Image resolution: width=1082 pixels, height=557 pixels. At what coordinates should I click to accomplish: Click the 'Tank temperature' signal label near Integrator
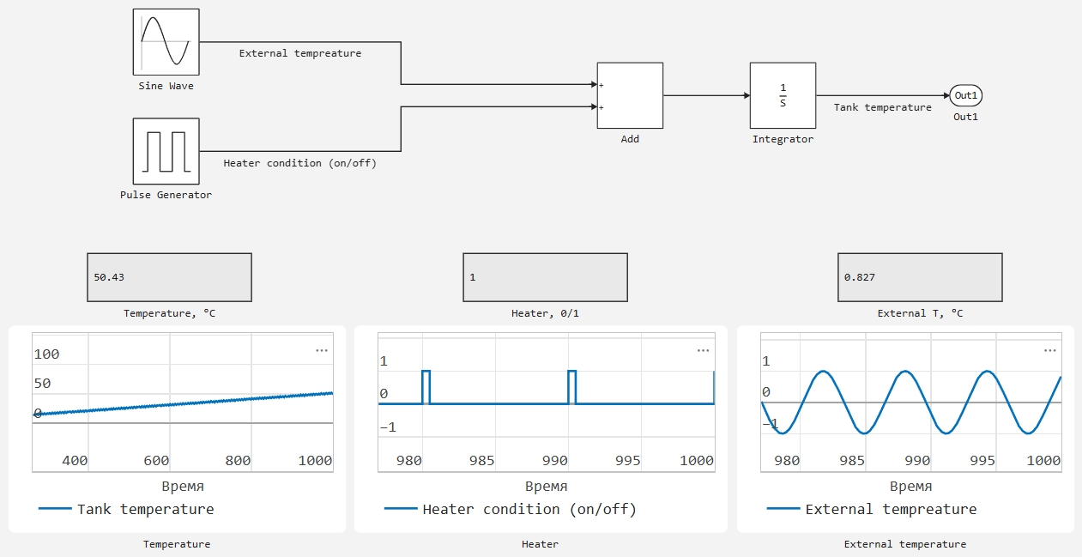click(882, 107)
